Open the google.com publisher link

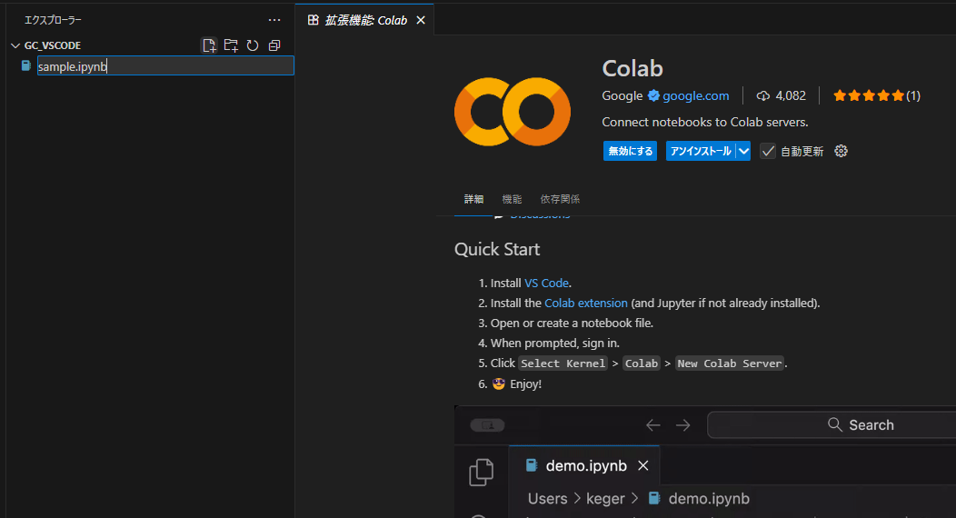point(696,95)
